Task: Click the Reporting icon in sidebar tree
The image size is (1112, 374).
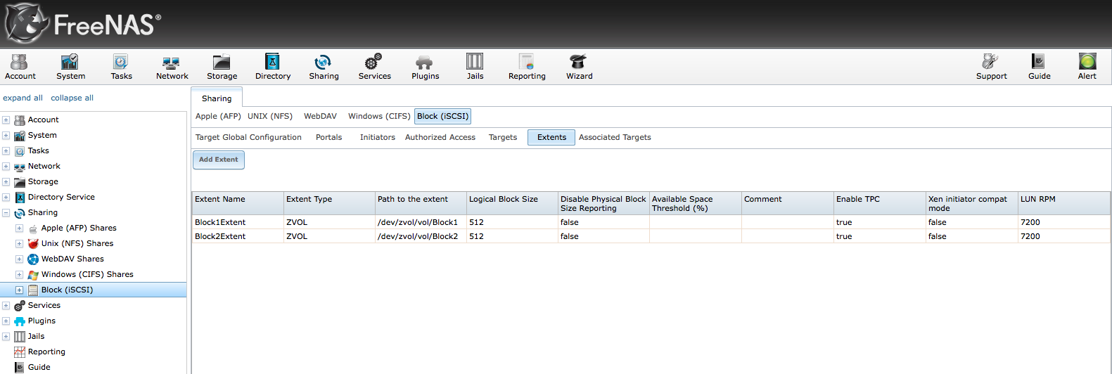Action: coord(20,352)
